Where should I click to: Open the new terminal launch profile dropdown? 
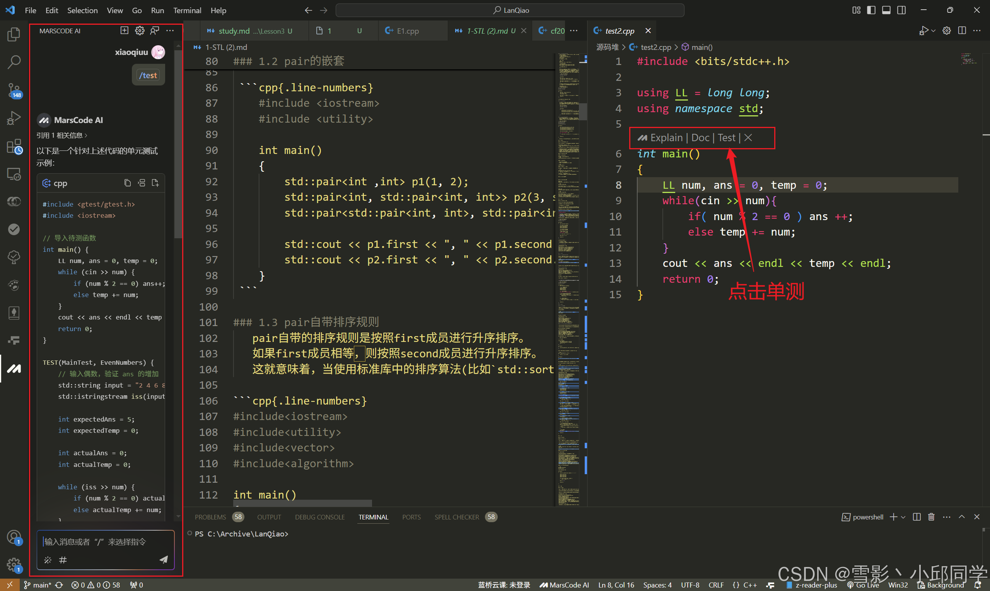click(x=903, y=517)
